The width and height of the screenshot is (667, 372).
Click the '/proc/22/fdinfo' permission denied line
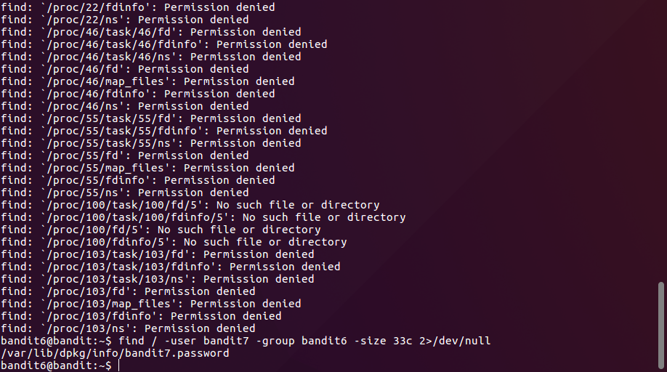(138, 7)
